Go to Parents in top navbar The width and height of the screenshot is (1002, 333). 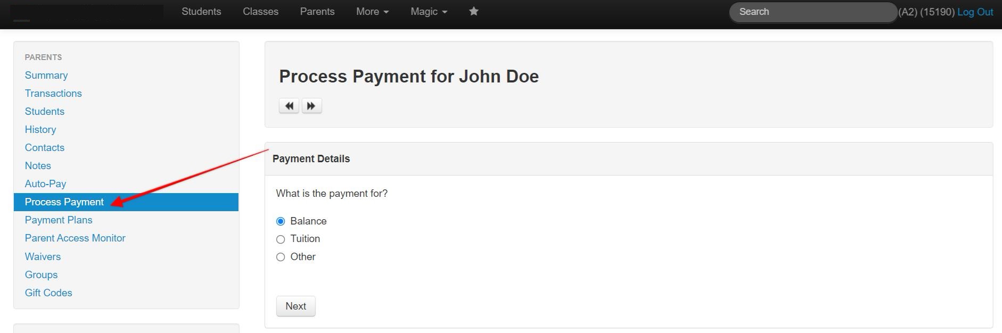(x=317, y=12)
